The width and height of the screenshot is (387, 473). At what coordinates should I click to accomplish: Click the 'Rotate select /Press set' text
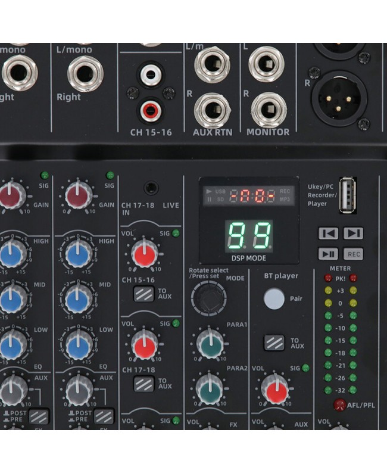(208, 273)
